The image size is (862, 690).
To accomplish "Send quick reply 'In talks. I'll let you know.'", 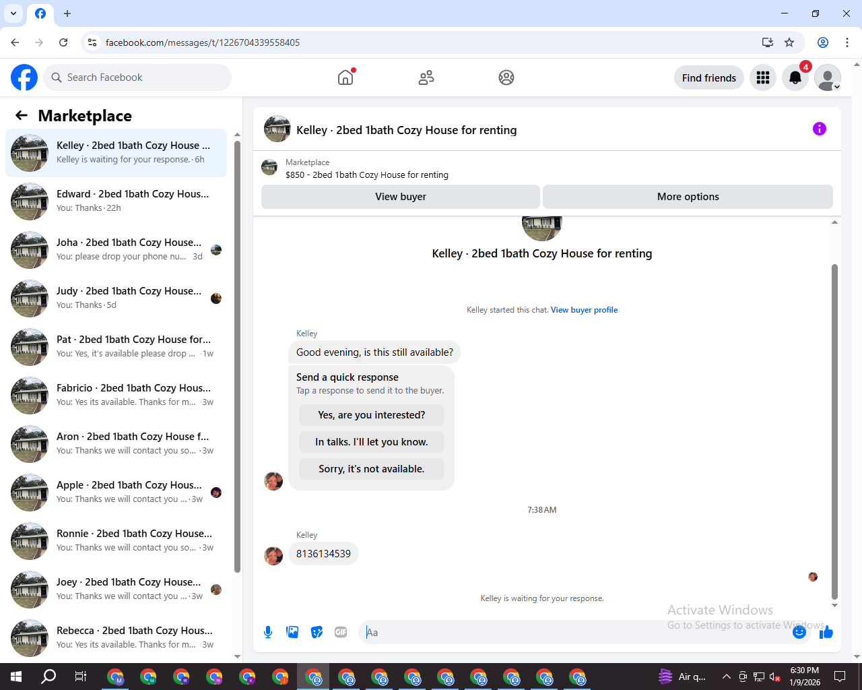I will (372, 442).
